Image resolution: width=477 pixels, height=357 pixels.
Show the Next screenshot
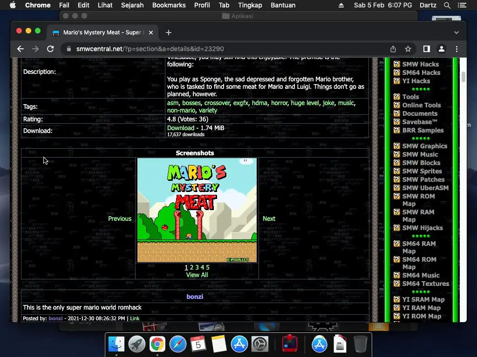pyautogui.click(x=269, y=218)
